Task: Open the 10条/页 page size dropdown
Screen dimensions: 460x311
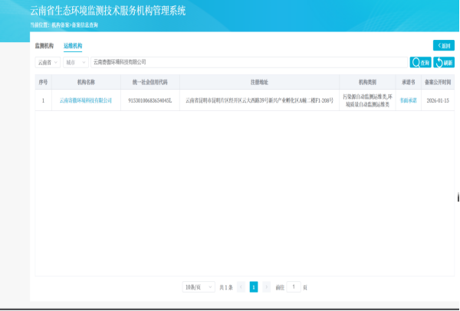Action: (199, 287)
